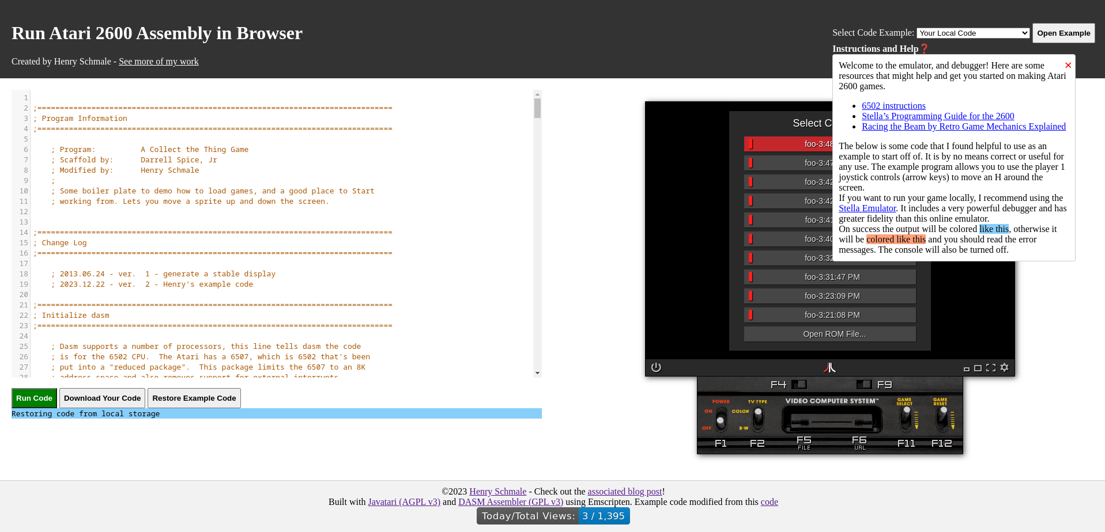Decrease the emulator screen size
The height and width of the screenshot is (532, 1105).
967,369
